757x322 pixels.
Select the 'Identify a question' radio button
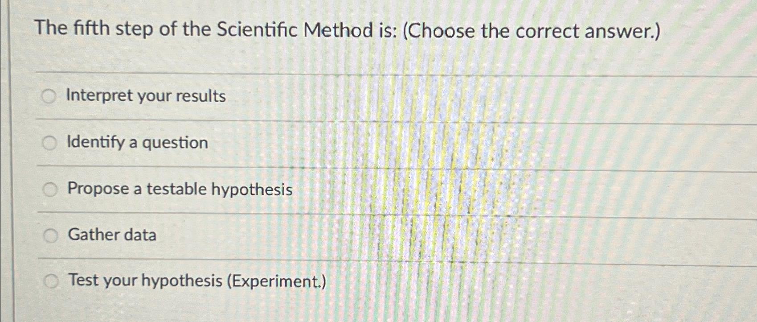[x=50, y=143]
